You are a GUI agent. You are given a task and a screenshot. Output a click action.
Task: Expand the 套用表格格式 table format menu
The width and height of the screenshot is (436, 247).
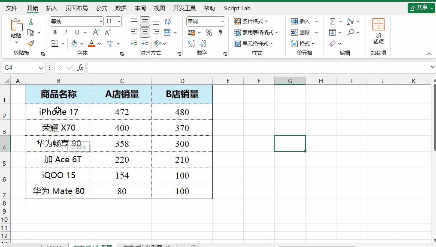click(256, 33)
